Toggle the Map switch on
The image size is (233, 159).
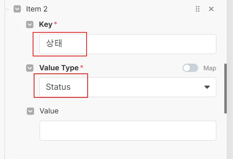[190, 68]
